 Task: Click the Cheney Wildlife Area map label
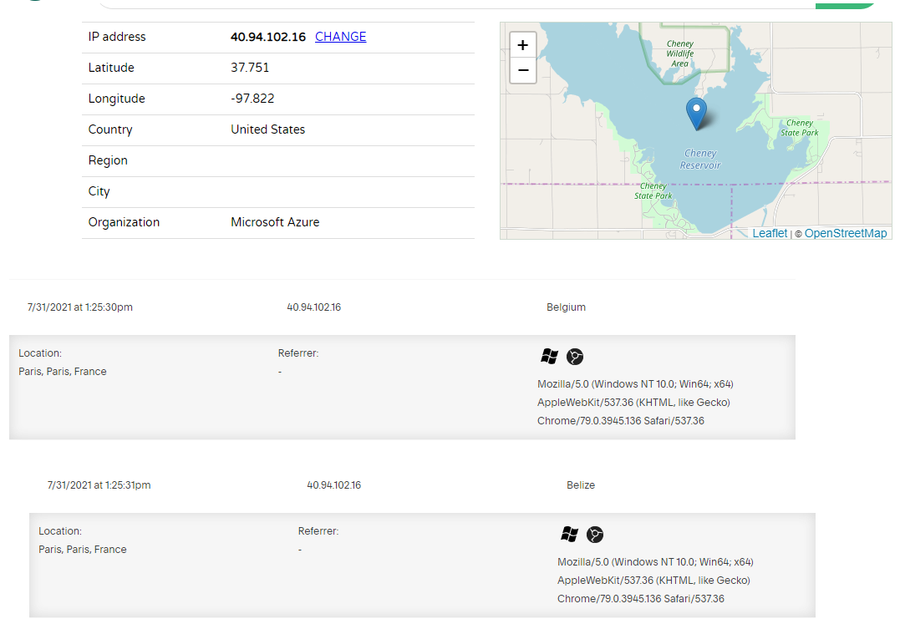click(680, 54)
